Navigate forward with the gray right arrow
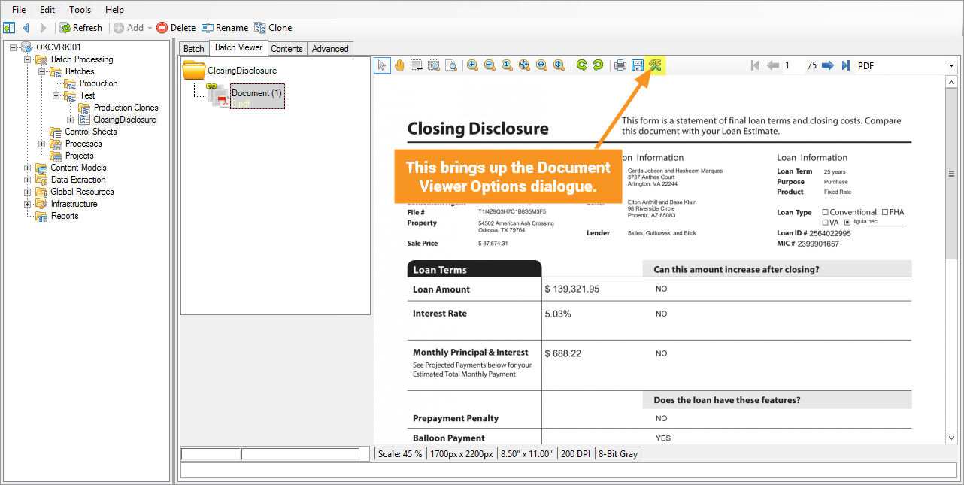964x485 pixels. point(43,28)
